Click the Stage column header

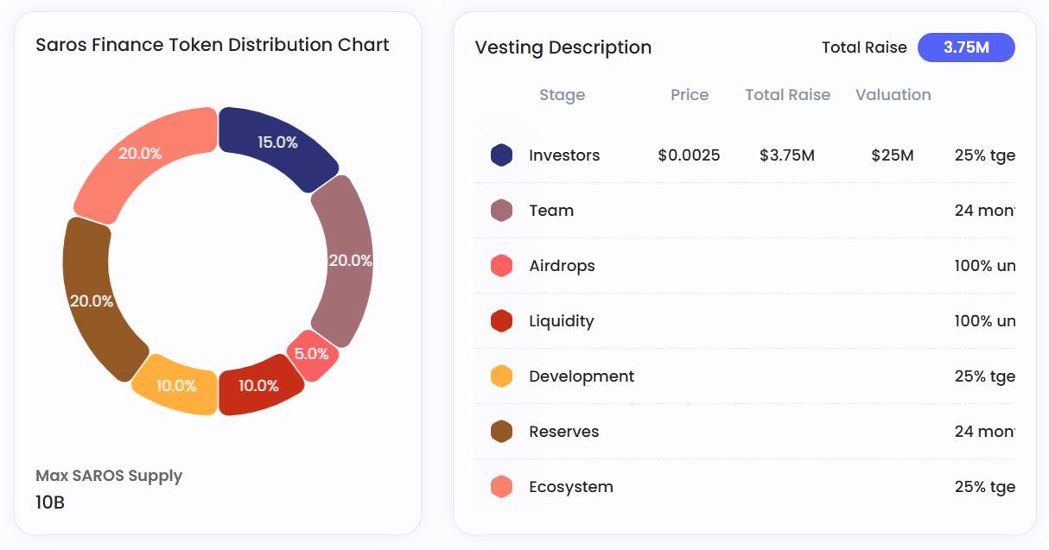coord(562,95)
